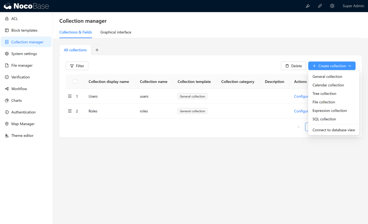Click "Users" display name cell
Viewport: 368px width, 224px height.
93,97
